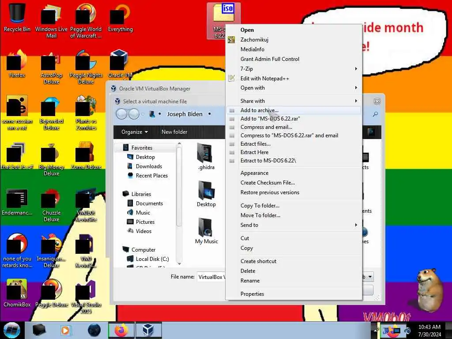Select Downloads under Favorites
Screen dimensions: 452x339
(x=149, y=166)
